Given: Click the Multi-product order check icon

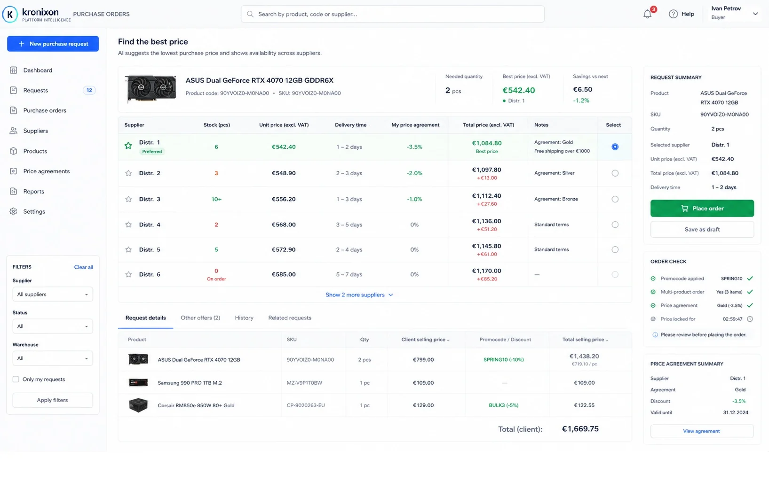Looking at the screenshot, I should click(x=653, y=292).
